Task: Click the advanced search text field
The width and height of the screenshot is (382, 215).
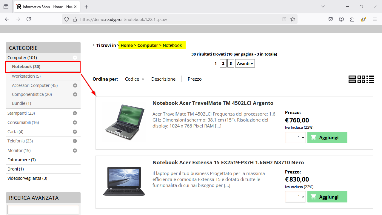Action: click(43, 210)
